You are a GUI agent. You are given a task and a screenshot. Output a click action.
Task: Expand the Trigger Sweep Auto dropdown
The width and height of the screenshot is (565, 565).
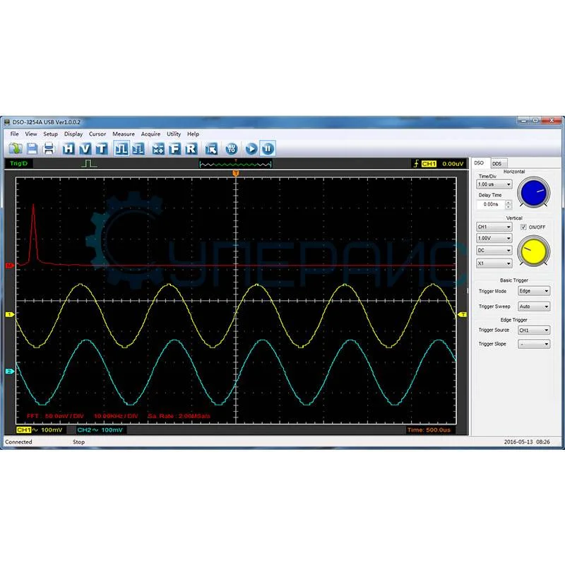click(535, 307)
